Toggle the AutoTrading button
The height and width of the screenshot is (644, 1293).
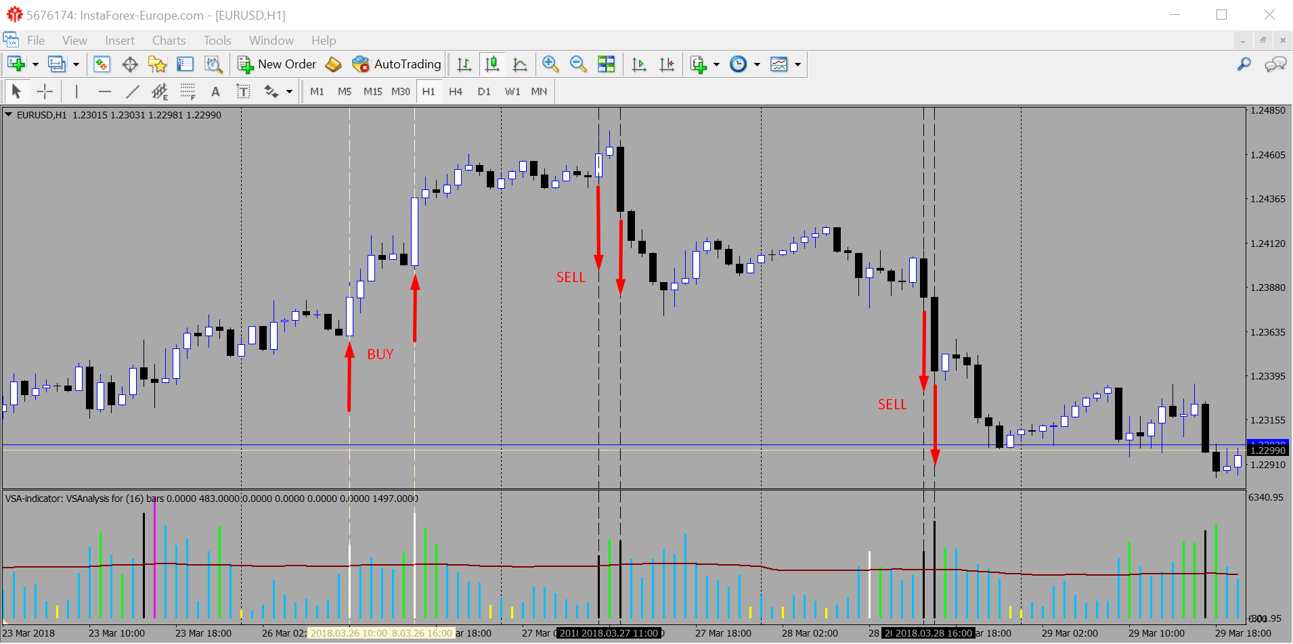[x=397, y=64]
